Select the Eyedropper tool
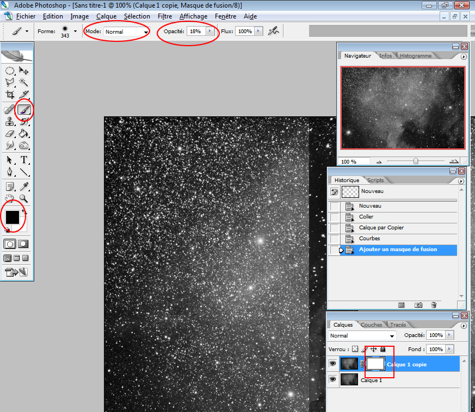 tap(23, 186)
